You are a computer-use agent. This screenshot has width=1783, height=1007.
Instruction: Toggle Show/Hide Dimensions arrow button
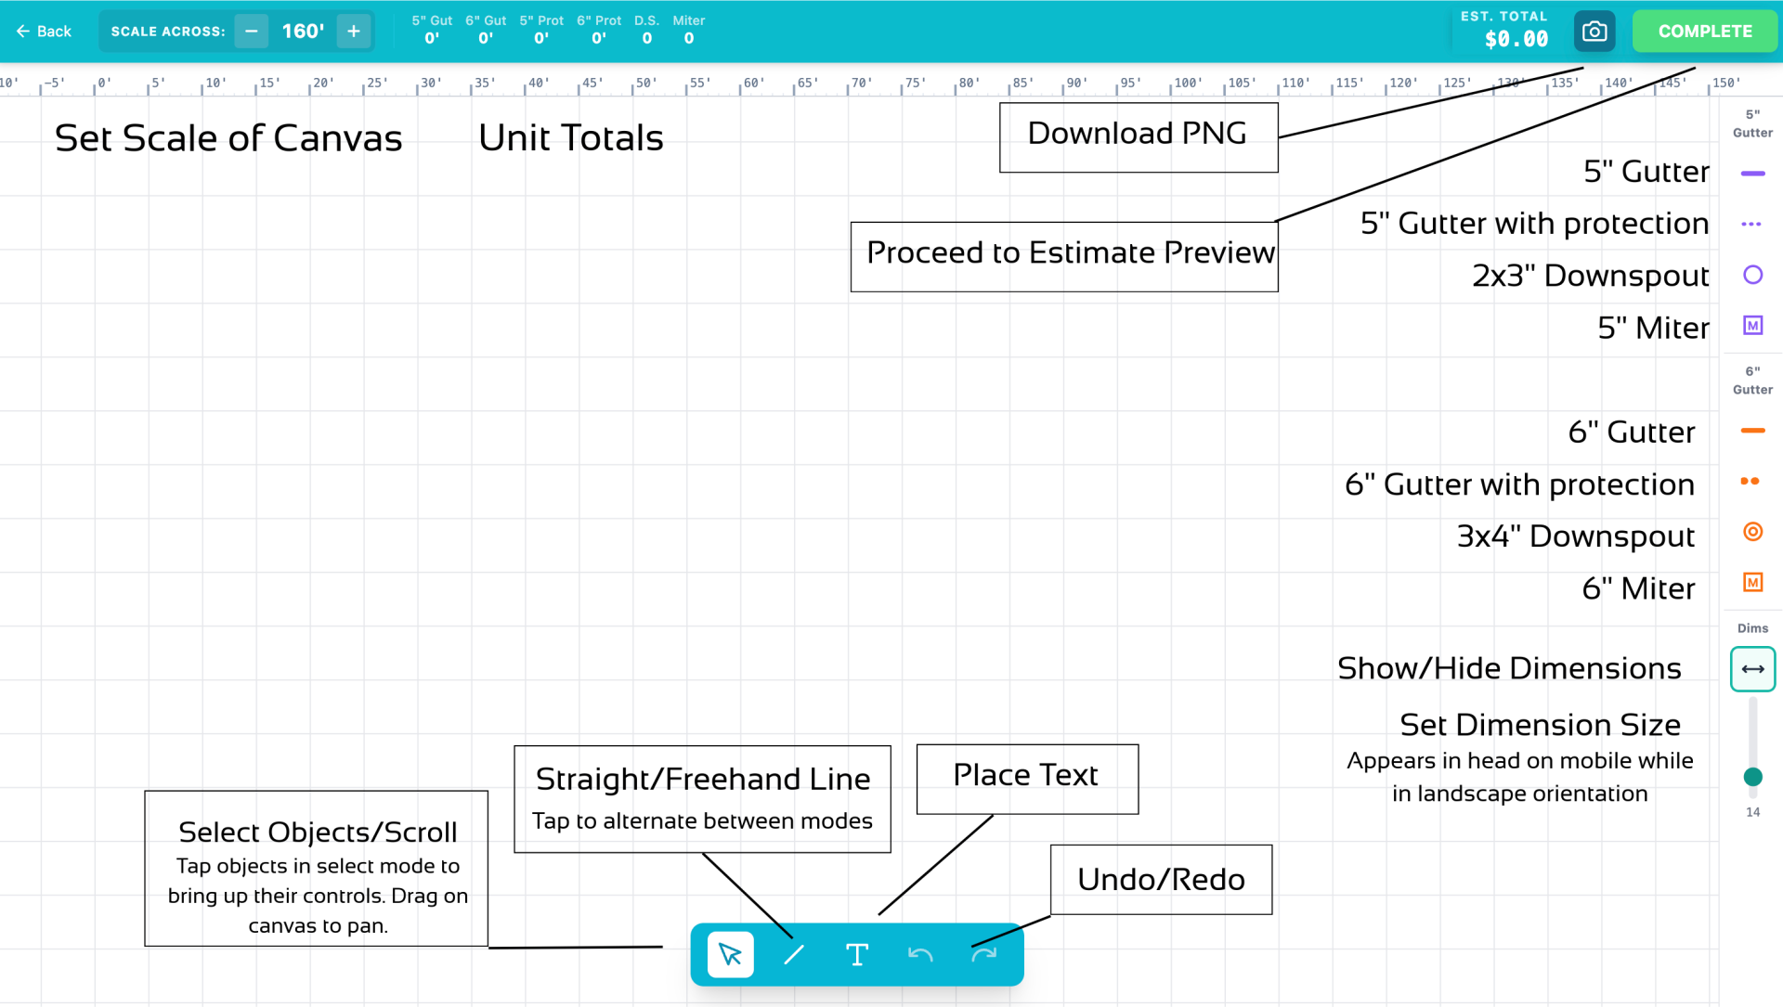[1752, 669]
